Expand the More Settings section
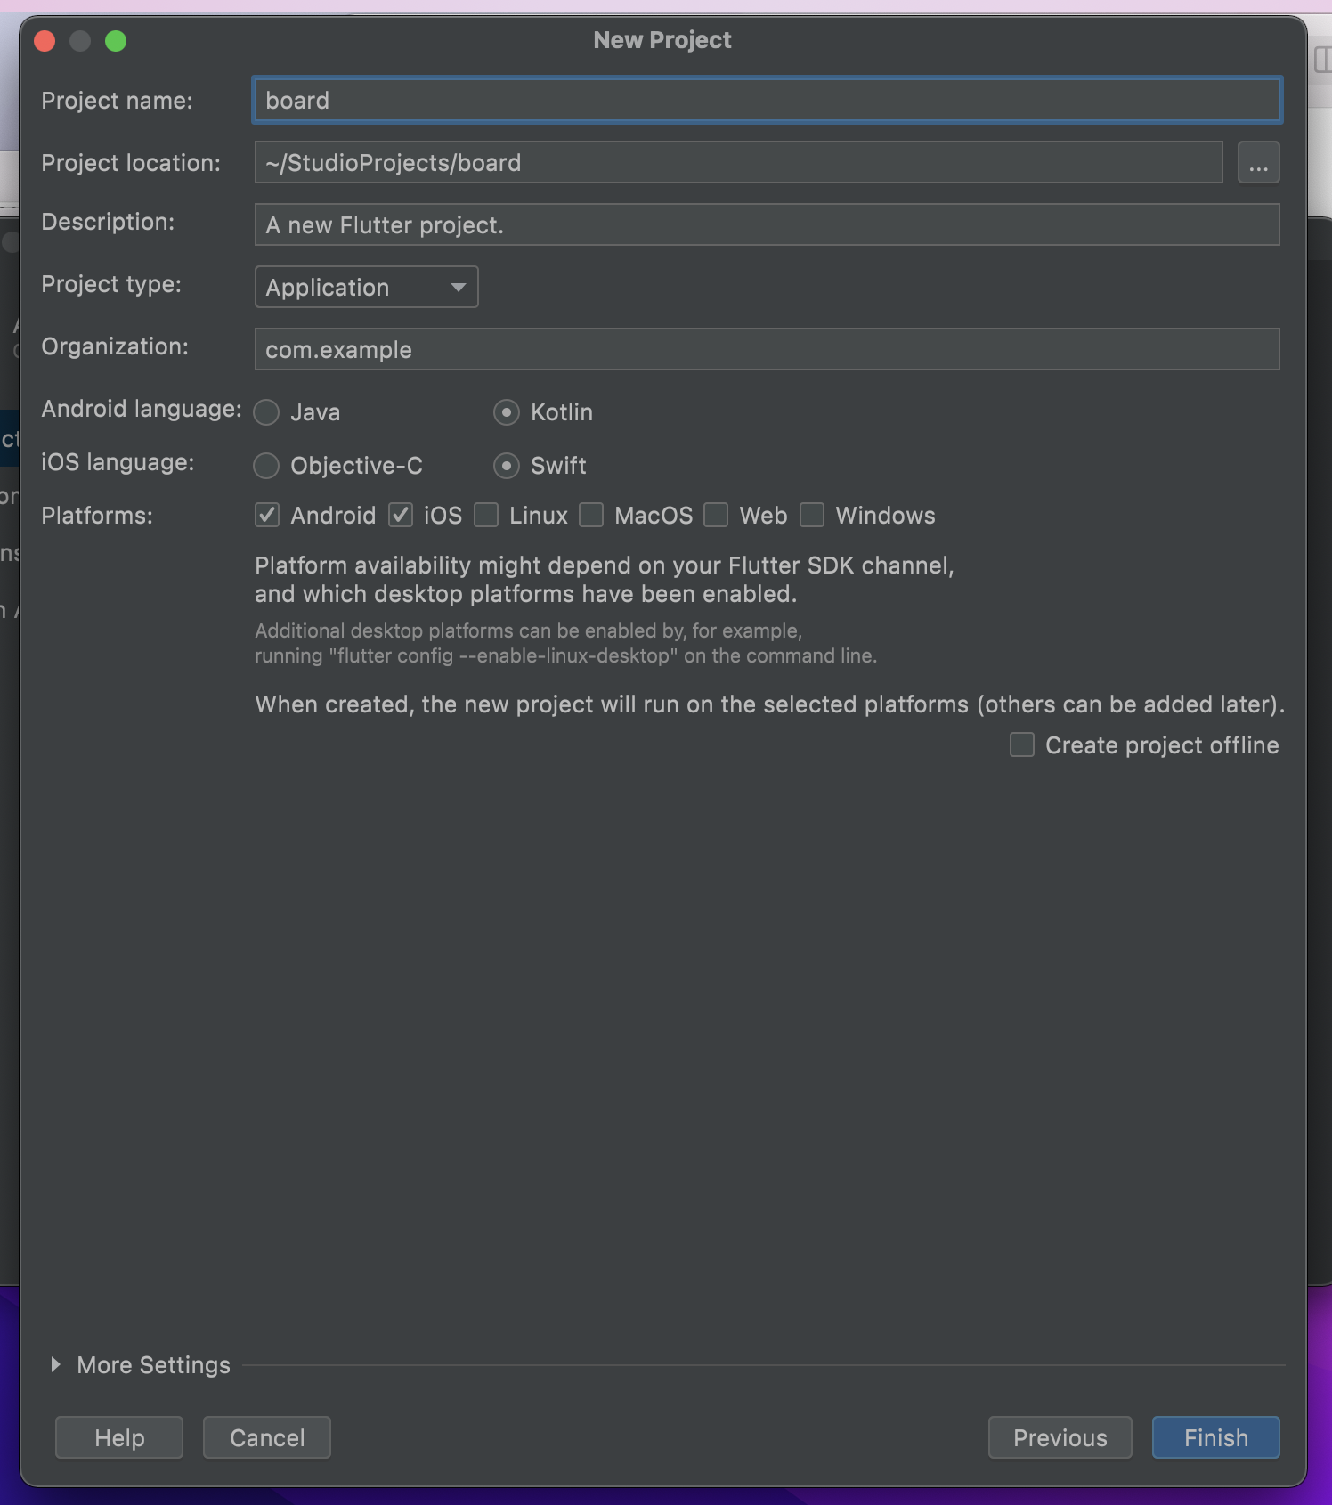 [55, 1364]
